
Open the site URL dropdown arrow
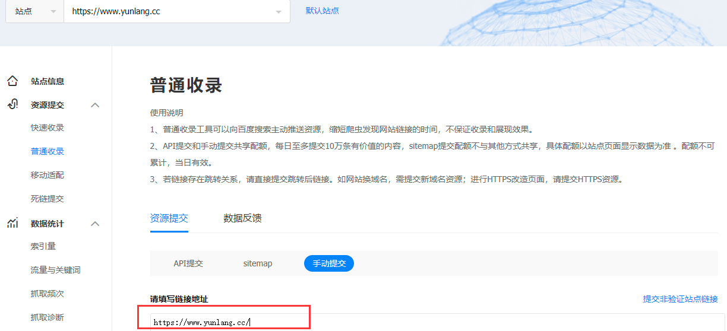tap(279, 12)
